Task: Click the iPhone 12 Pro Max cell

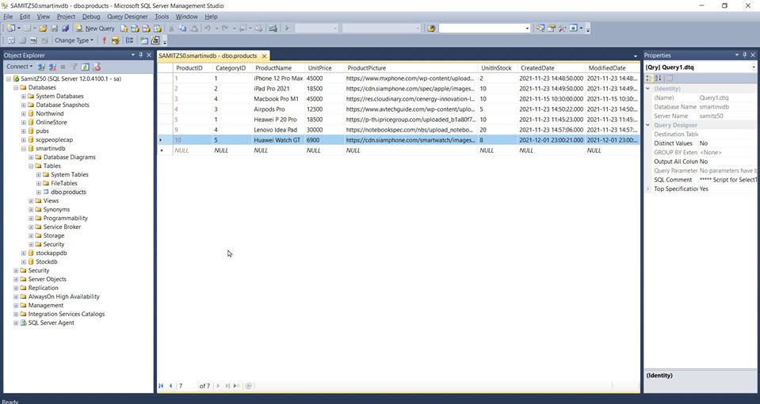Action: 278,78
